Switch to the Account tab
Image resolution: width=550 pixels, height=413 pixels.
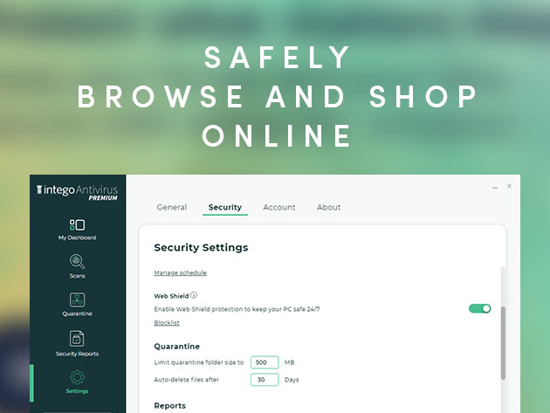click(x=279, y=208)
